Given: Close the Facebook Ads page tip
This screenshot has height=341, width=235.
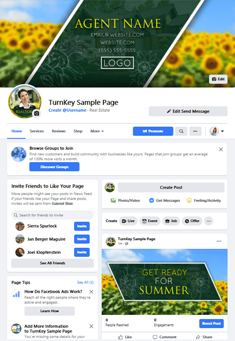Looking at the screenshot, I should (91, 292).
